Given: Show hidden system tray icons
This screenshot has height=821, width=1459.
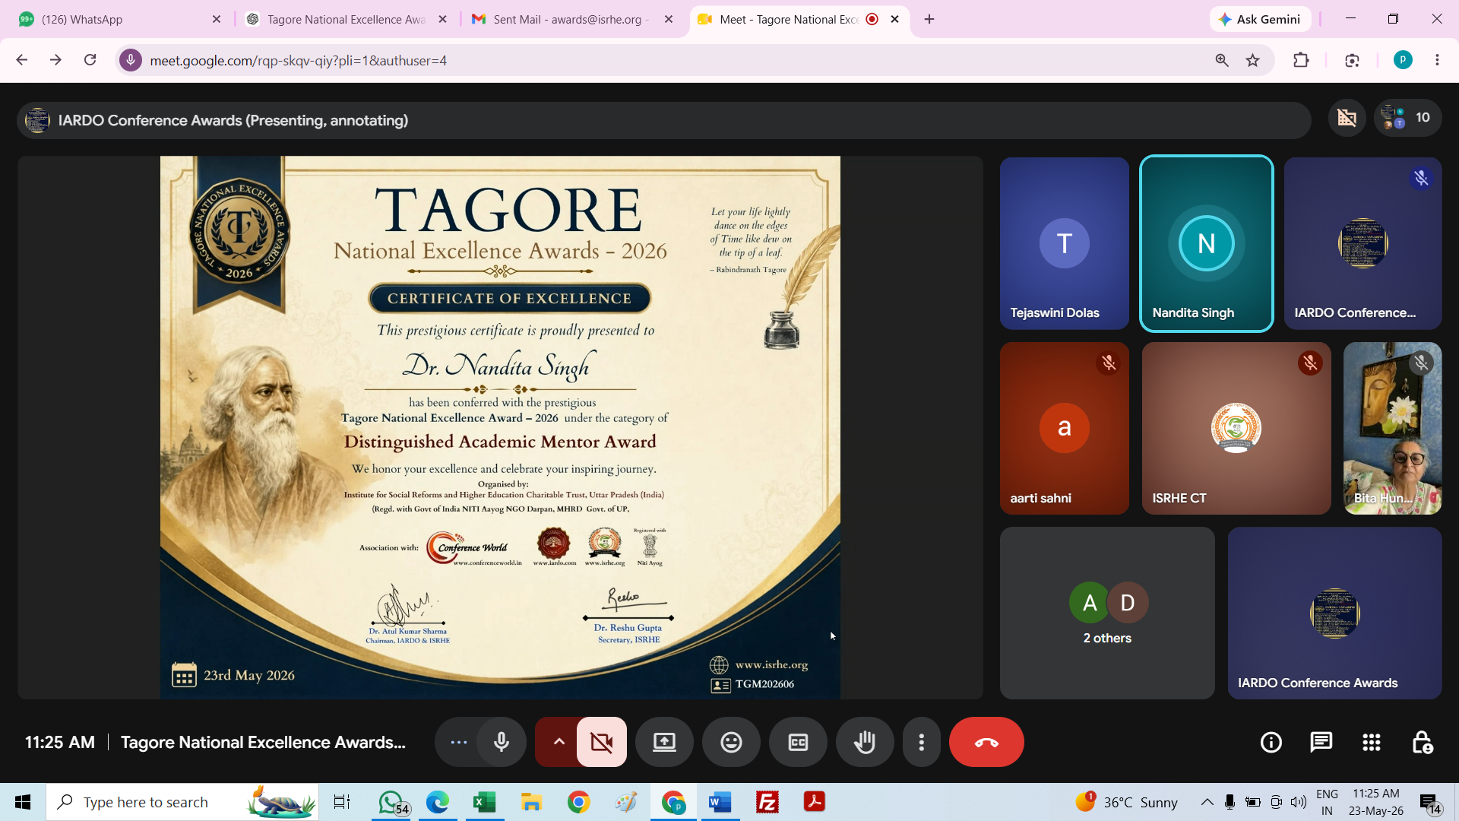Looking at the screenshot, I should 1207,802.
